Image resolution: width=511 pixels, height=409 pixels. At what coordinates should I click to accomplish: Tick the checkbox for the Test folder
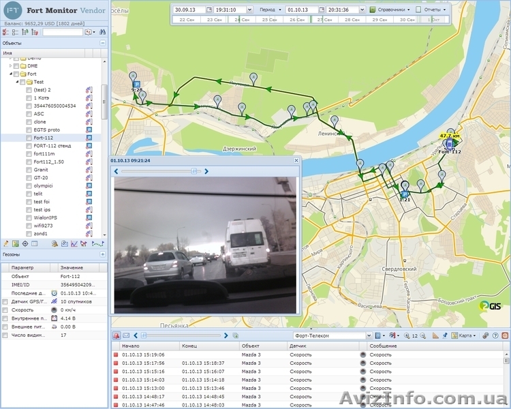coord(22,82)
